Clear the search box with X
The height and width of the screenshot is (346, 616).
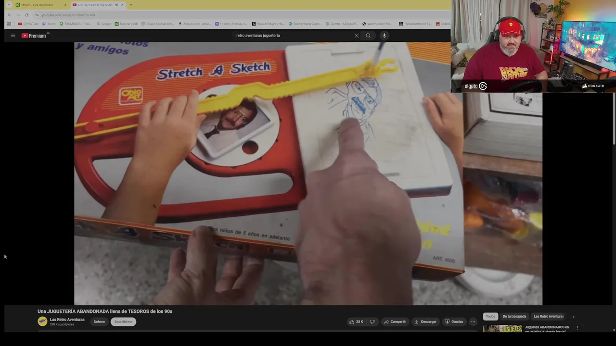(x=357, y=36)
